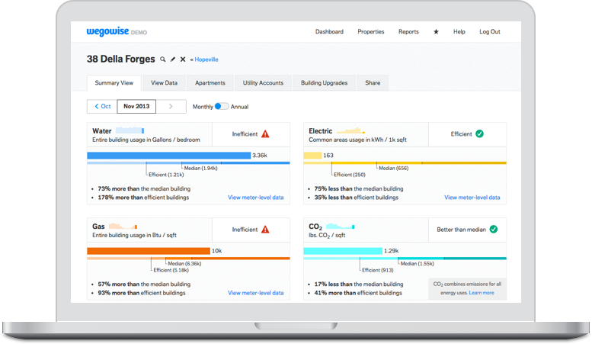Screen dimensions: 592x344
Task: Click the Gas Inefficient warning triangle
Action: tap(265, 230)
